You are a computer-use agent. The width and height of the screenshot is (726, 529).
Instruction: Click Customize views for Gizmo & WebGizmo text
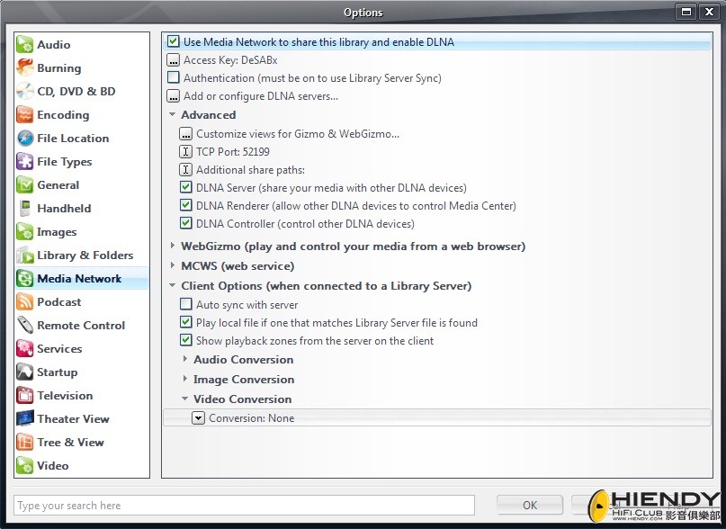(297, 134)
